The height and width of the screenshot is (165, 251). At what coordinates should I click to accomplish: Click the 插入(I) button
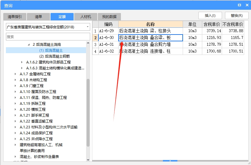point(210,16)
